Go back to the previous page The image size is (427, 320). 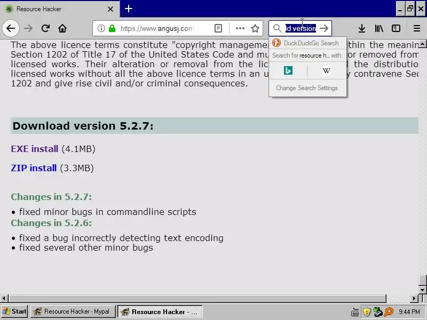[11, 28]
